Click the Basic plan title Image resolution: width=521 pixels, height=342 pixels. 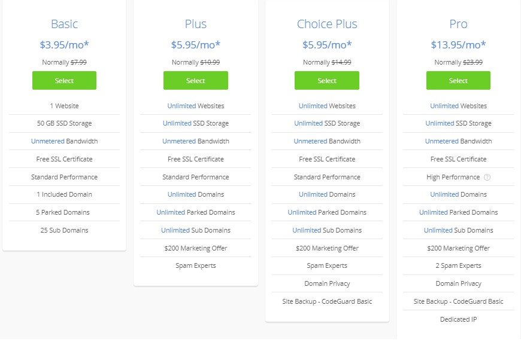coord(64,24)
